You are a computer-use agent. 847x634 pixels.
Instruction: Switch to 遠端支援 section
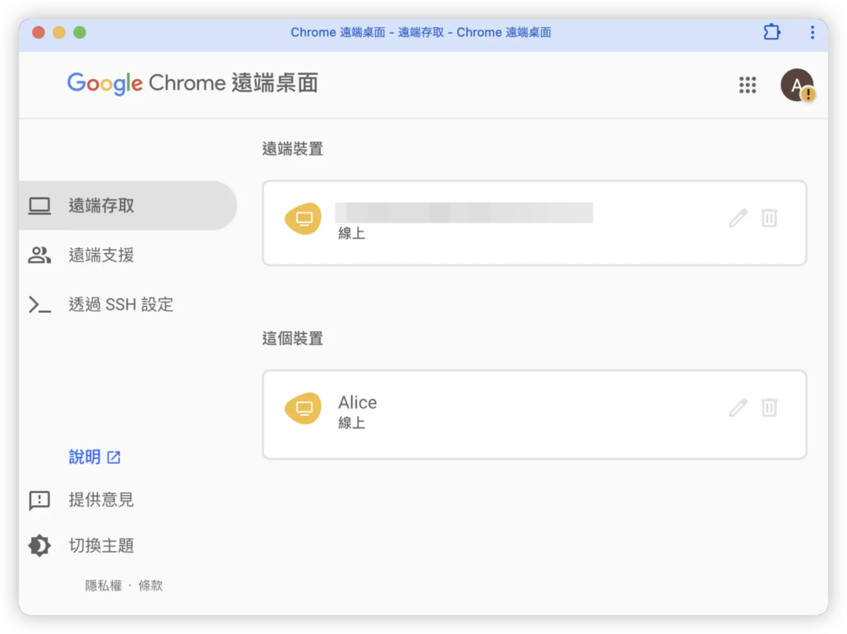101,255
